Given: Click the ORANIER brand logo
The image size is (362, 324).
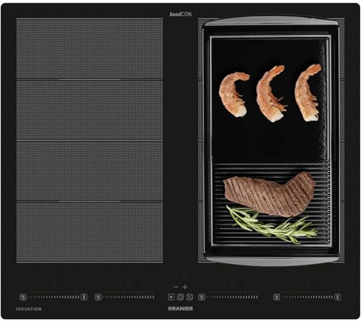Looking at the screenshot, I should click(x=180, y=309).
